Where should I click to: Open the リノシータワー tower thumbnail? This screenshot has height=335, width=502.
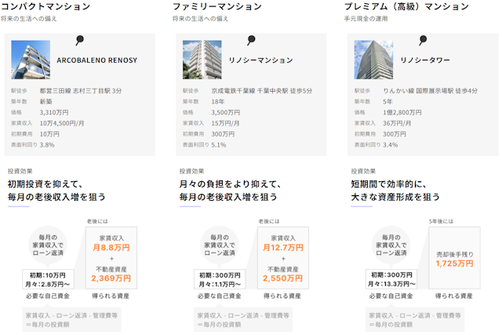tap(373, 60)
